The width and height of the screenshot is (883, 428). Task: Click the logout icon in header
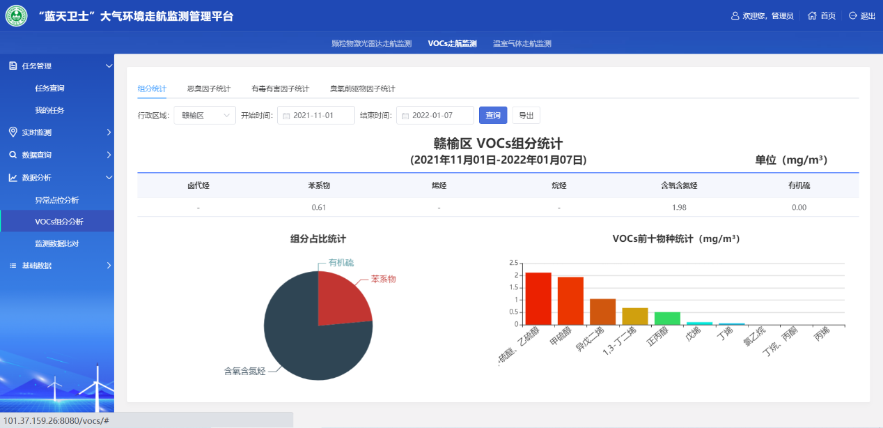(853, 16)
